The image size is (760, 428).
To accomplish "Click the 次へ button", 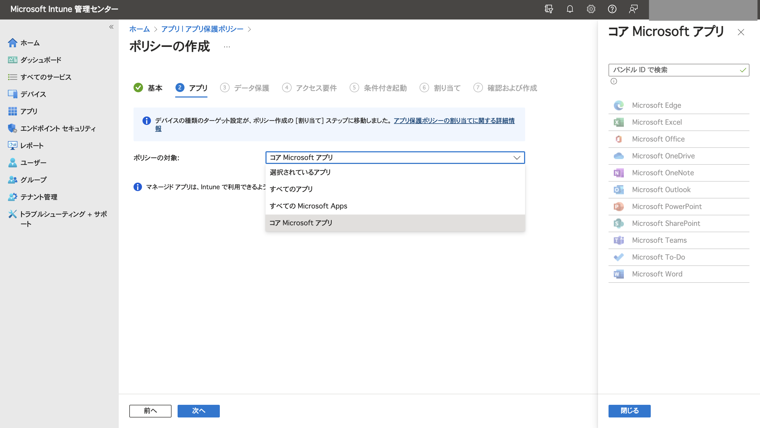I will (198, 411).
